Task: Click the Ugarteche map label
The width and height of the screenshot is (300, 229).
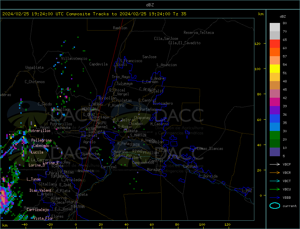Action: point(90,154)
